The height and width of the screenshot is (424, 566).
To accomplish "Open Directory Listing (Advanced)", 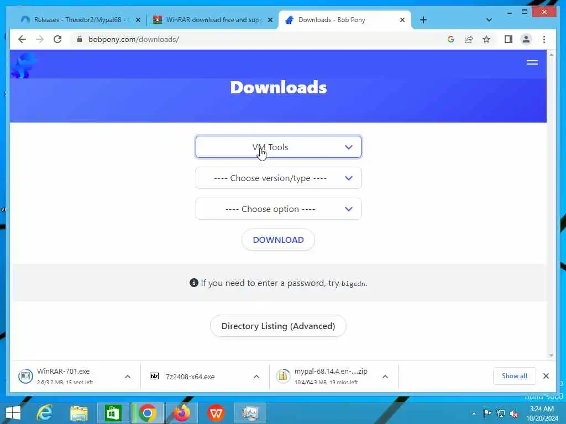I will 279,326.
